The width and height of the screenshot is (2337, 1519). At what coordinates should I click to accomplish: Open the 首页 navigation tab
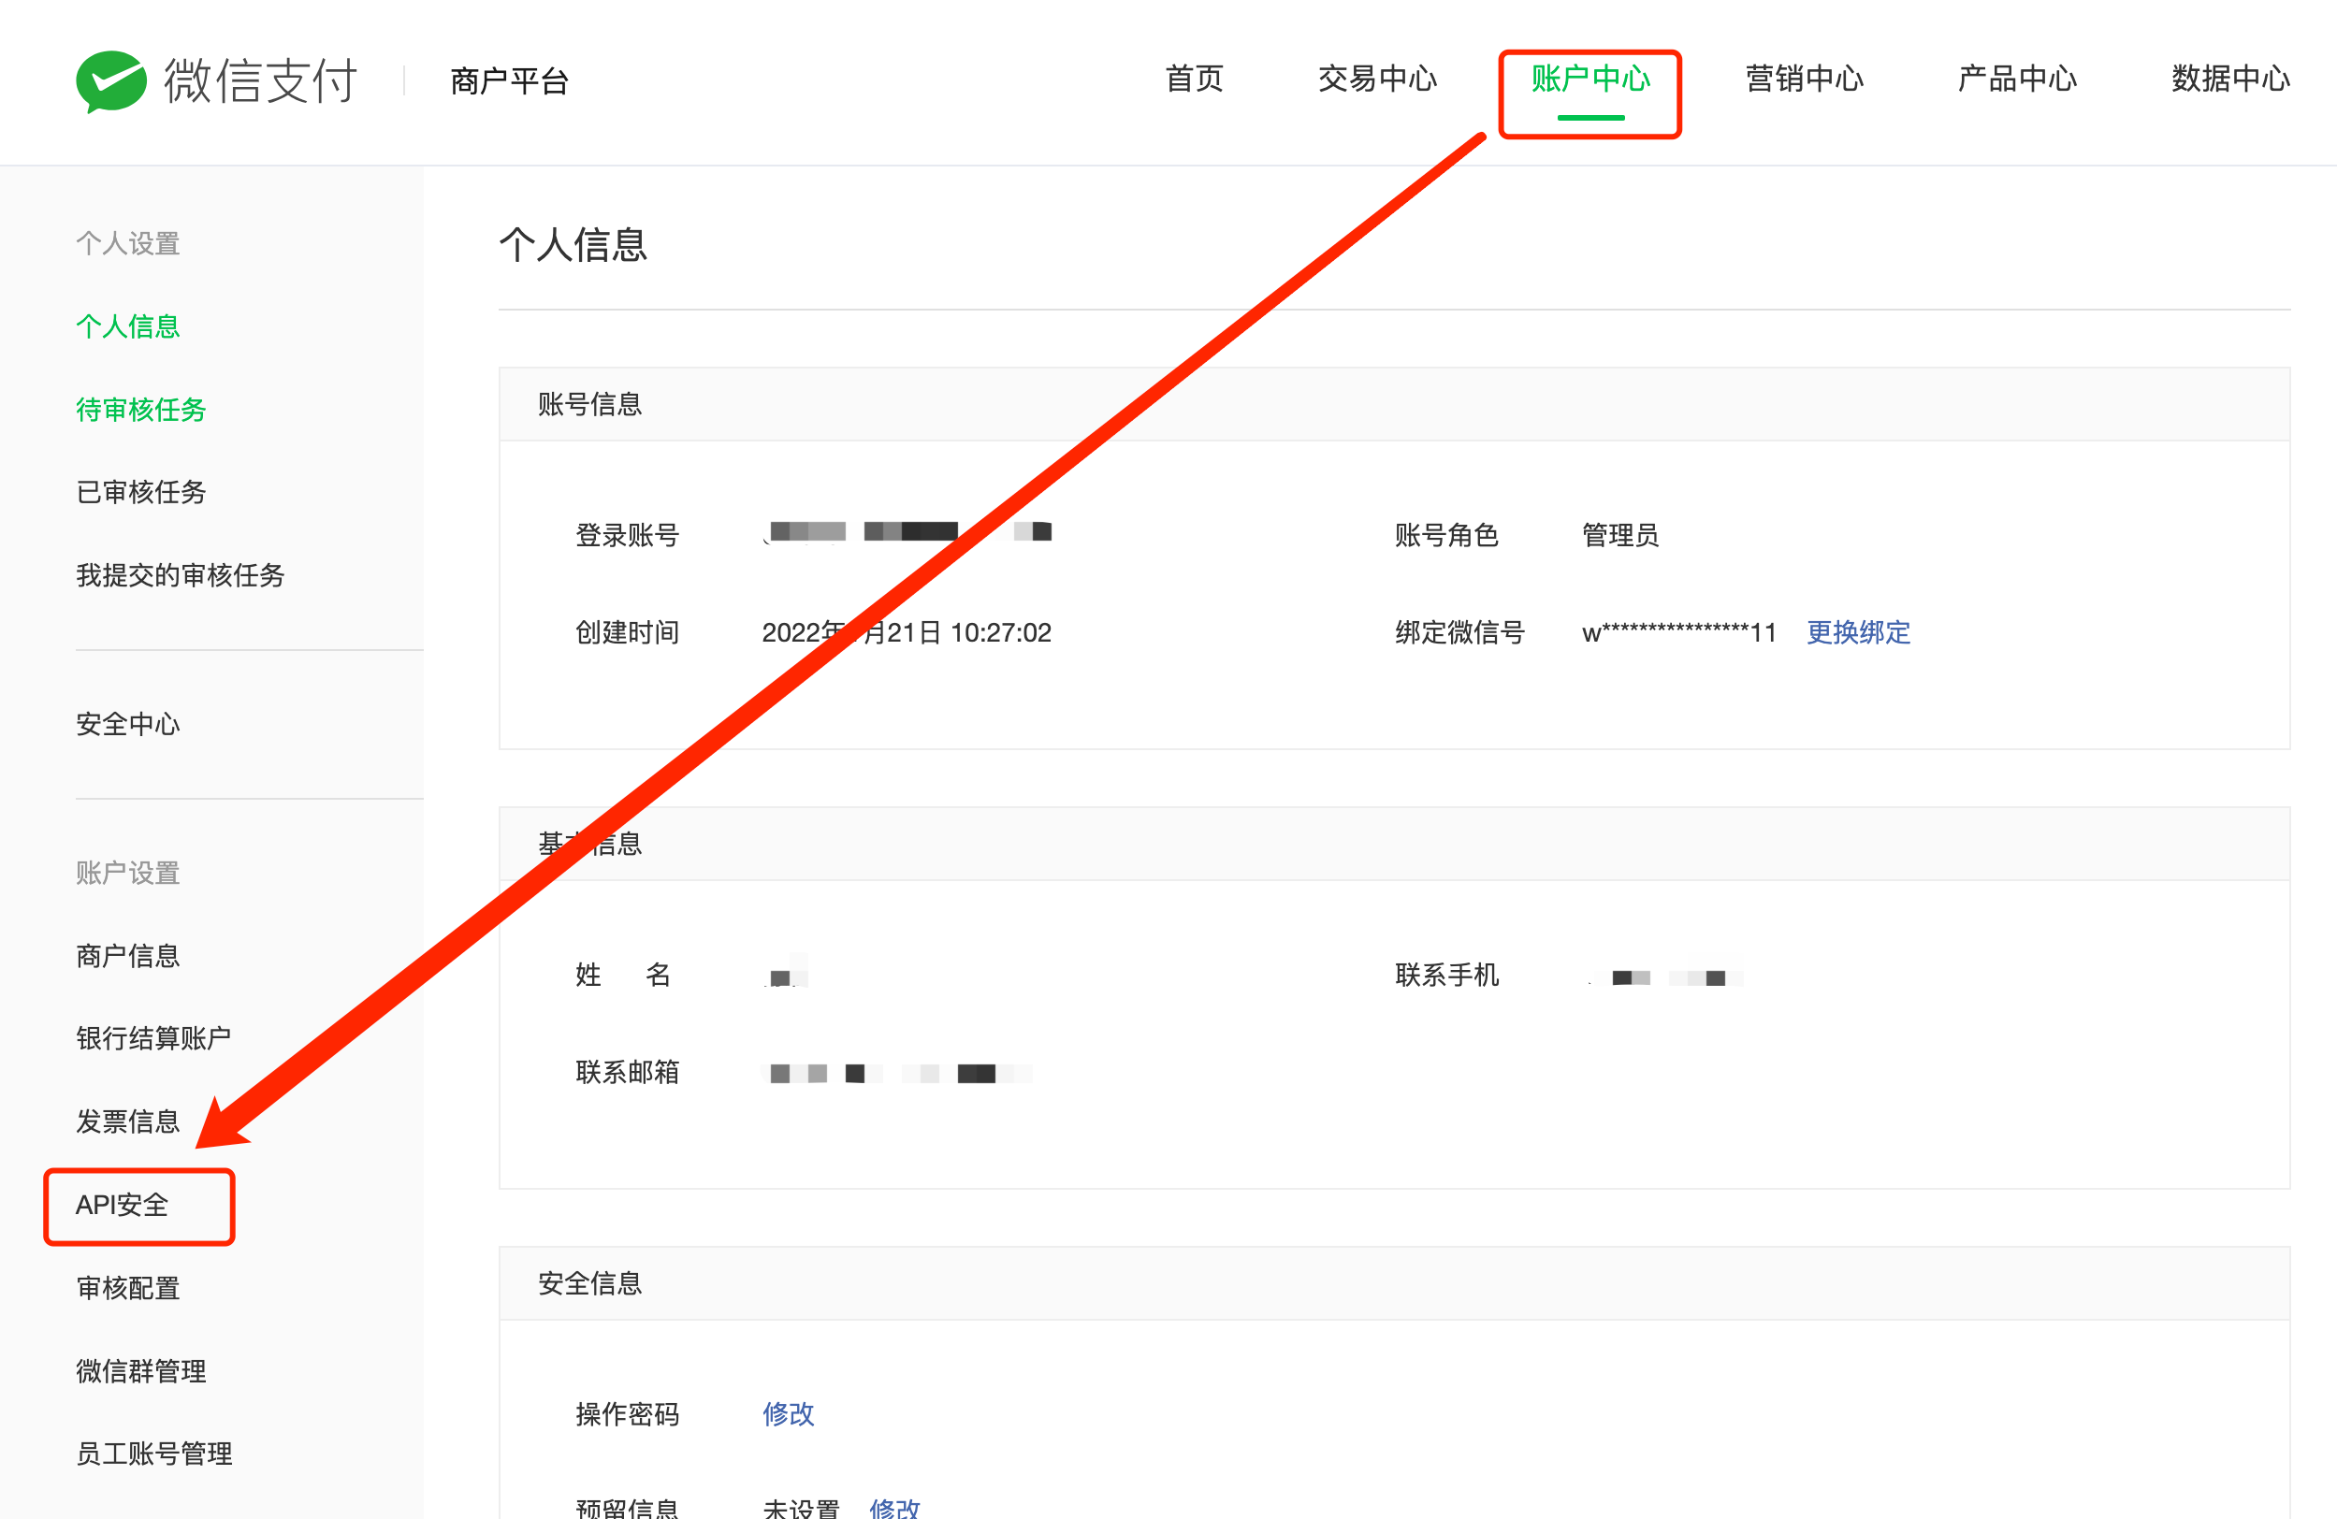1193,79
